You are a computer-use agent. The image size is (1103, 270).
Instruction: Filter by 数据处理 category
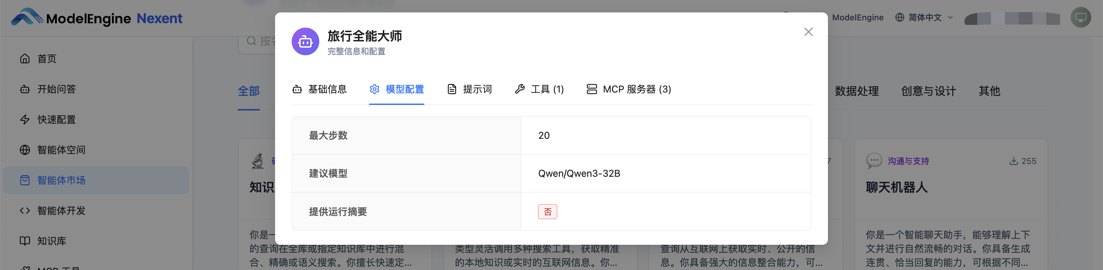point(857,91)
